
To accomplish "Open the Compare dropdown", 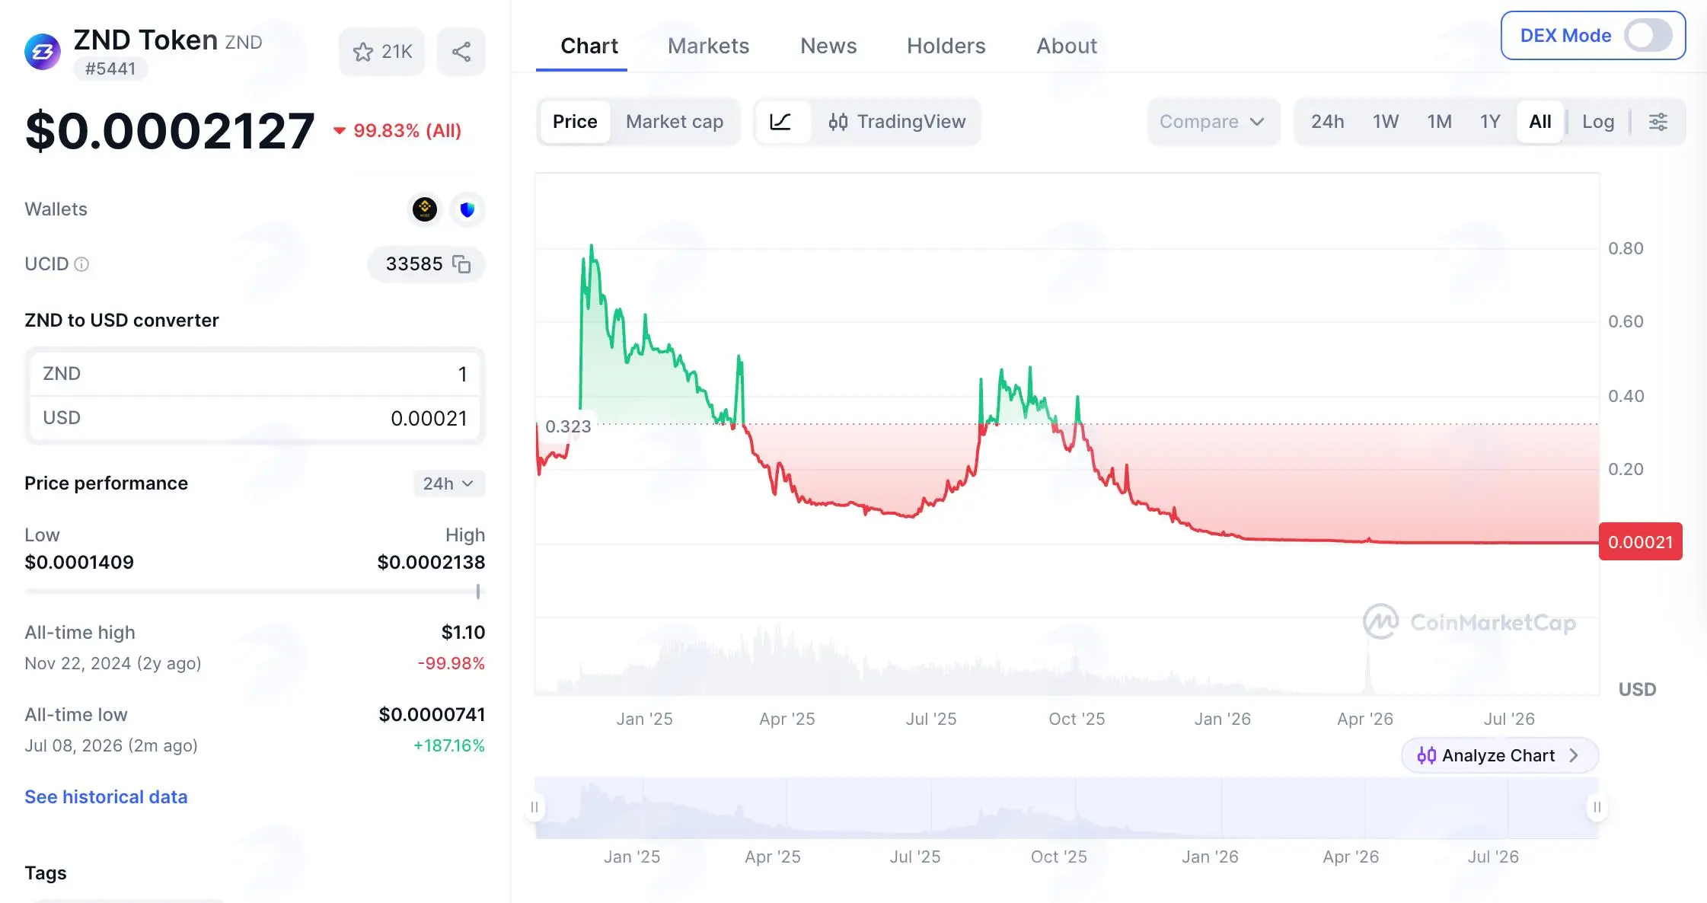I will [1213, 122].
